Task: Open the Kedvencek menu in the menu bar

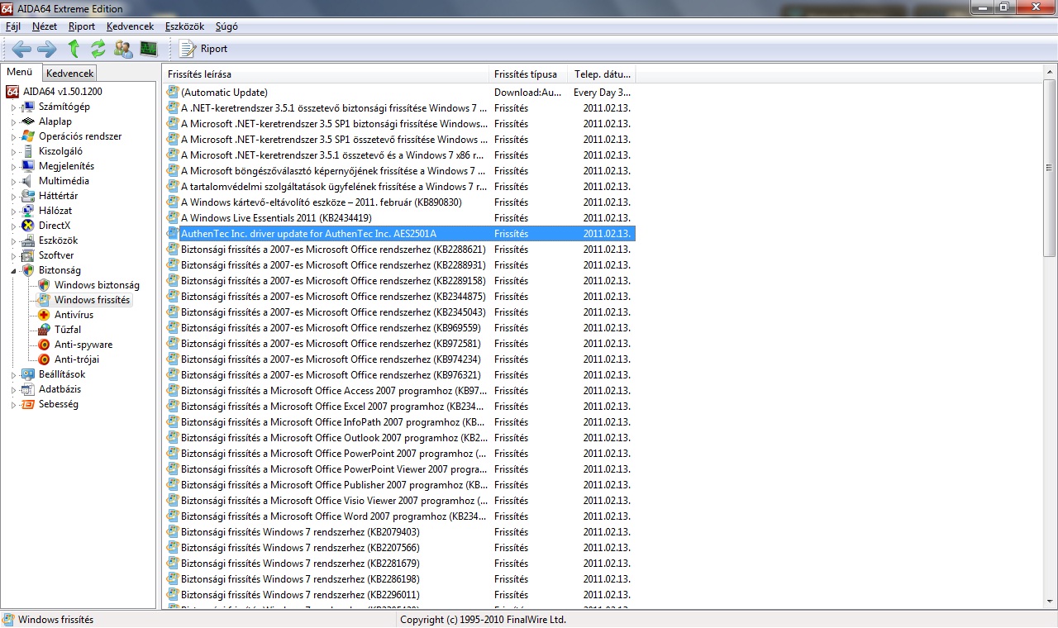Action: pyautogui.click(x=130, y=26)
